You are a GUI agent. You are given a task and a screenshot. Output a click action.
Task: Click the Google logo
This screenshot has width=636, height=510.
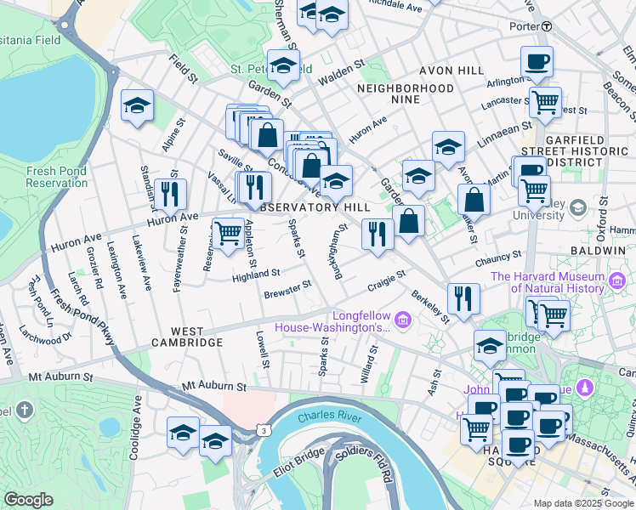[29, 500]
